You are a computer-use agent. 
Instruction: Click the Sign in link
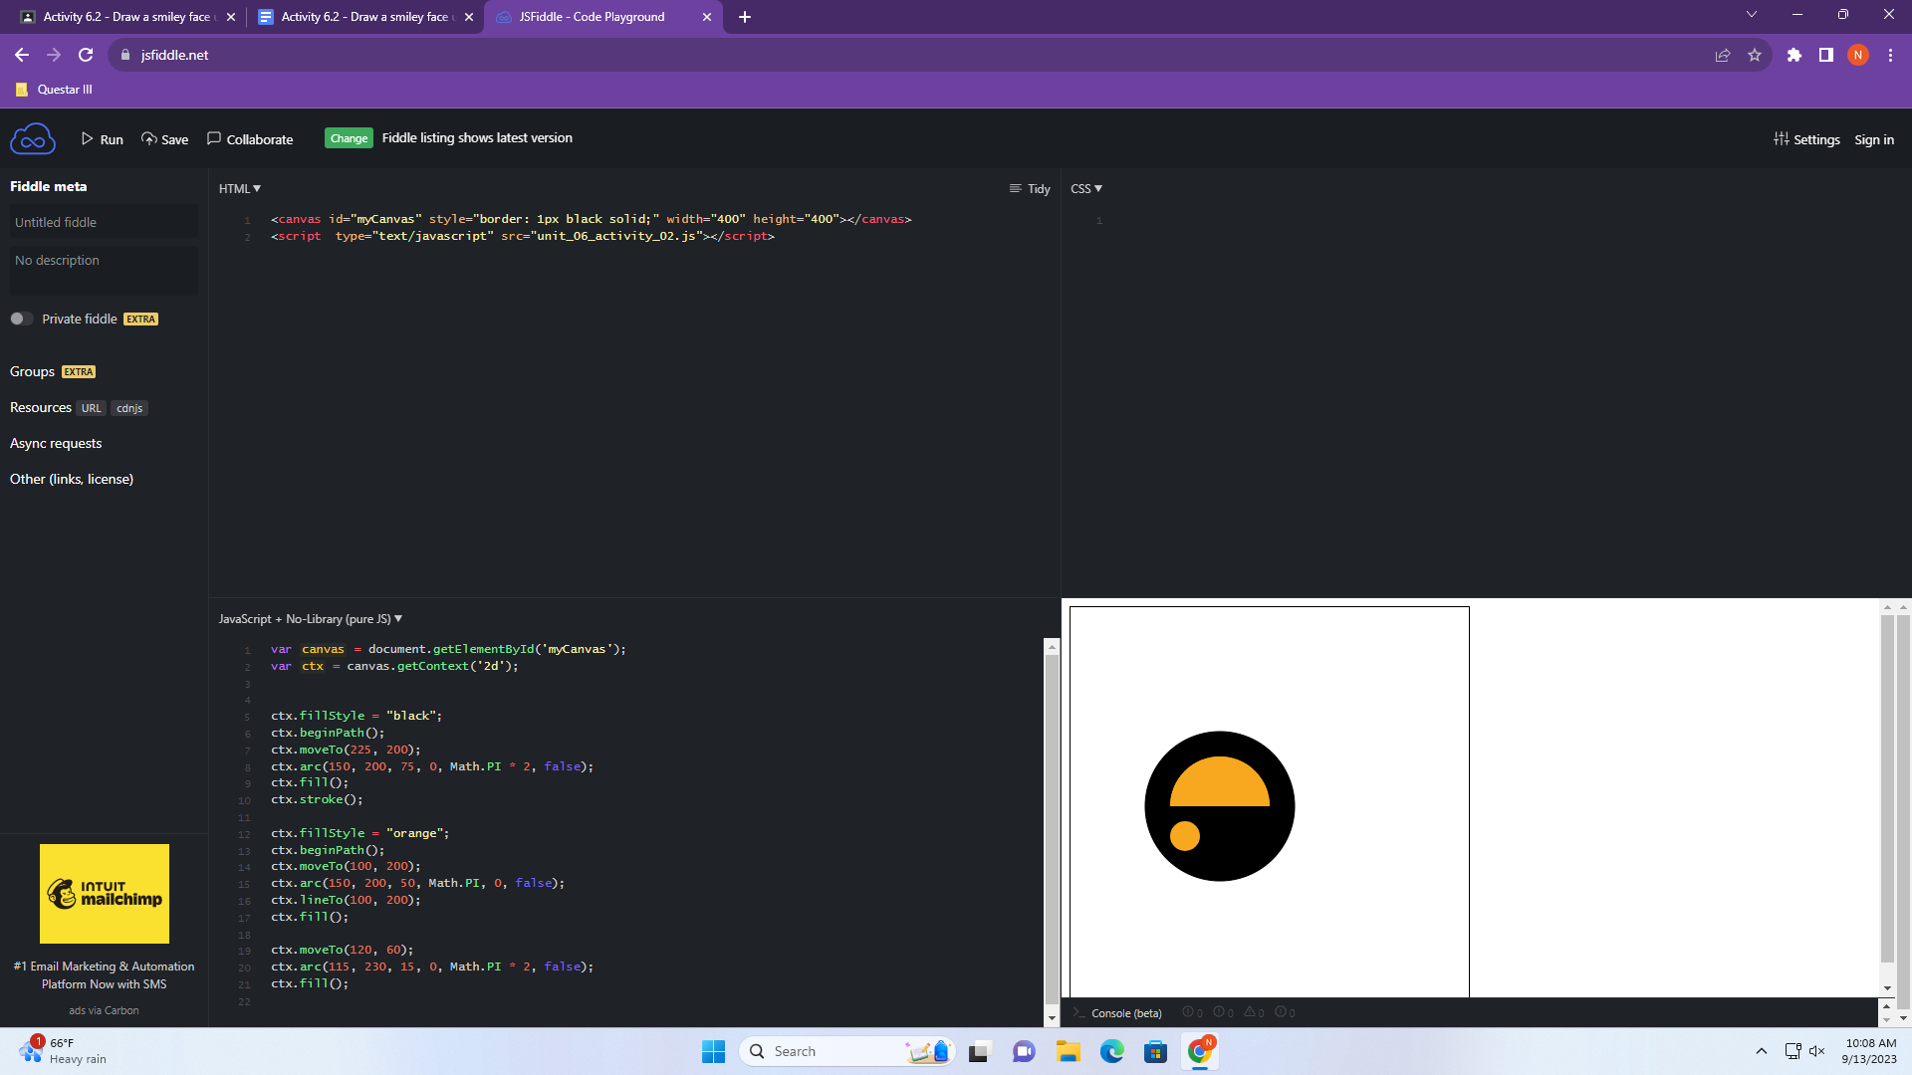pyautogui.click(x=1874, y=139)
